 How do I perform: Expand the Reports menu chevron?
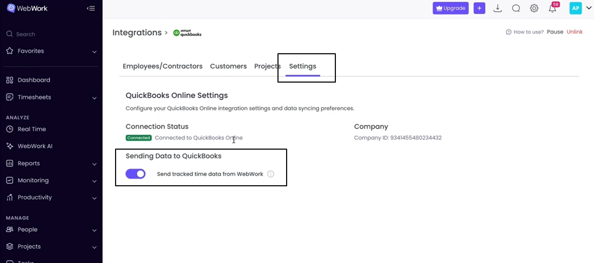[x=94, y=164]
